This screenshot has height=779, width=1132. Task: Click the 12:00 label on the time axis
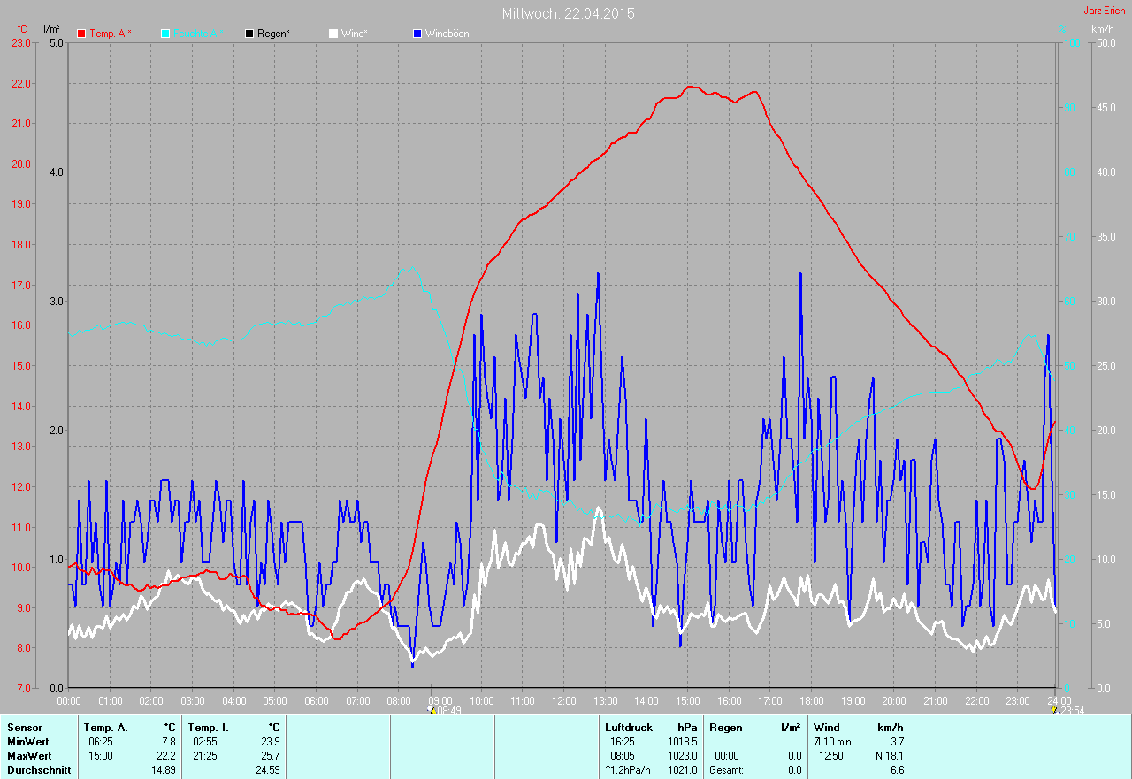[x=563, y=701]
